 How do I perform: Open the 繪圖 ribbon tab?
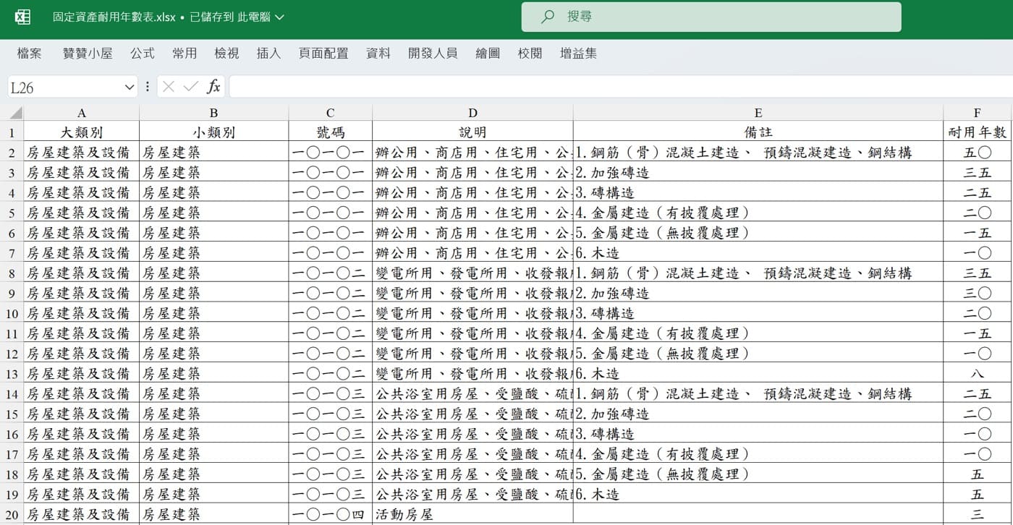coord(488,54)
